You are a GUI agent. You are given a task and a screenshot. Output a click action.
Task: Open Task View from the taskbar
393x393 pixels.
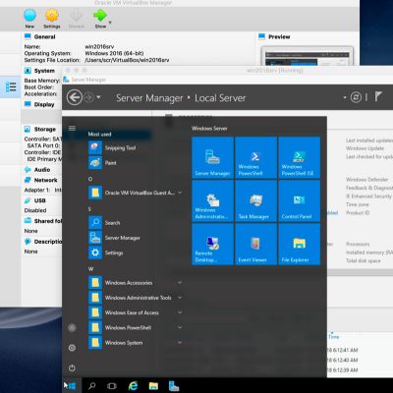click(x=112, y=386)
